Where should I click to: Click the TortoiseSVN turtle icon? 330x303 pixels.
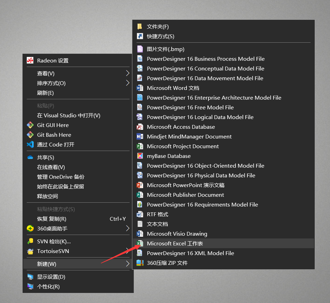point(30,251)
